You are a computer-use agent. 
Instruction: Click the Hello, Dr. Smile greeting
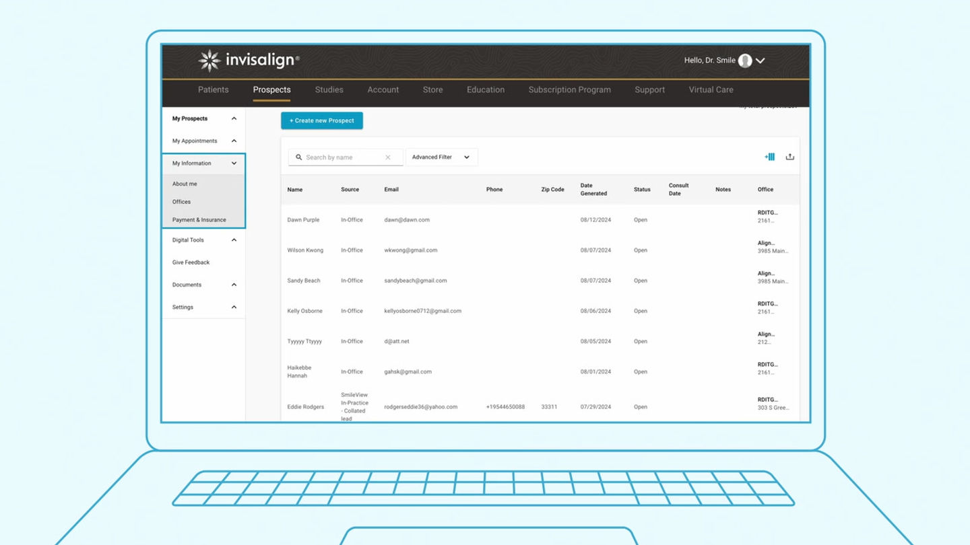click(x=710, y=61)
